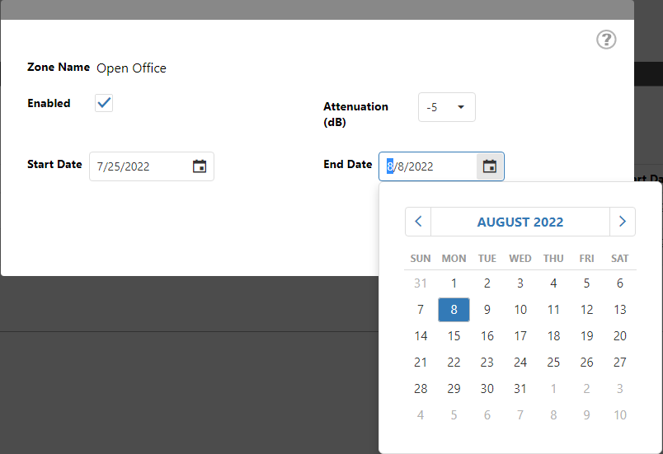Pick September 10 in the last row
This screenshot has height=454, width=663.
[x=620, y=415]
